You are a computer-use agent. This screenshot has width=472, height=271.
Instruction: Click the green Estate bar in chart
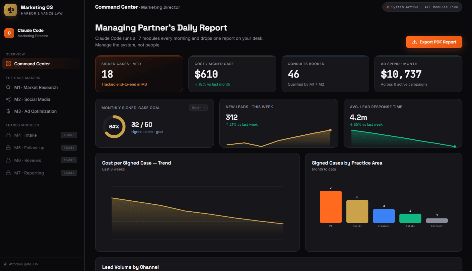click(x=410, y=218)
